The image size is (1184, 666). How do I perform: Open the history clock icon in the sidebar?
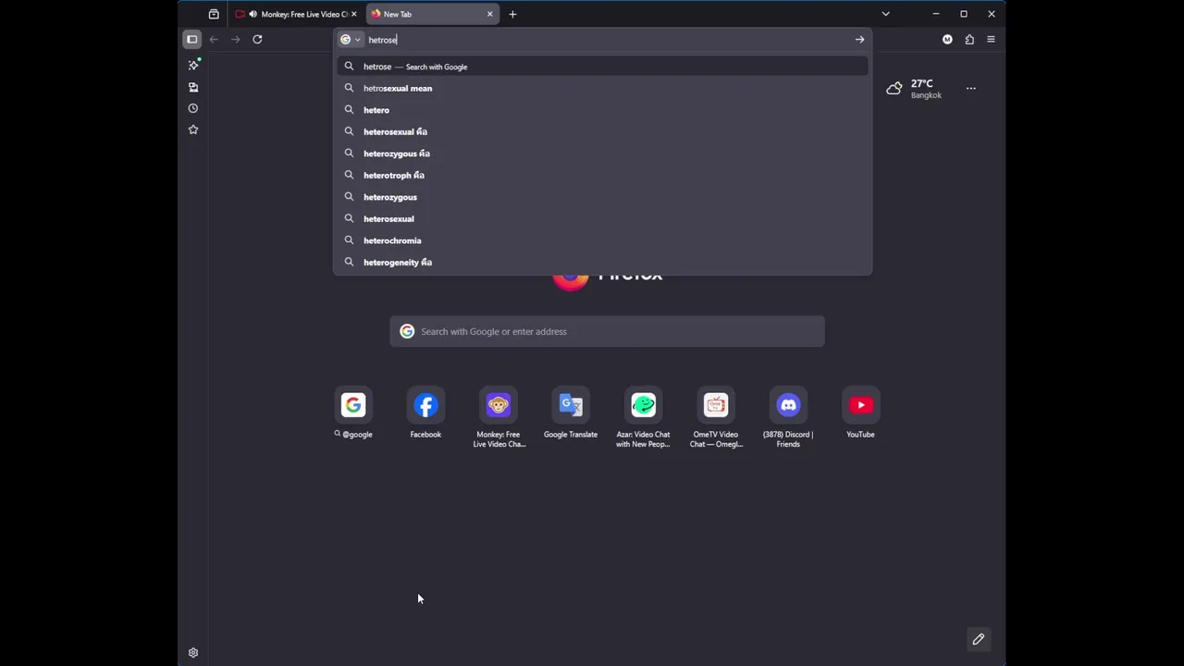(x=193, y=108)
